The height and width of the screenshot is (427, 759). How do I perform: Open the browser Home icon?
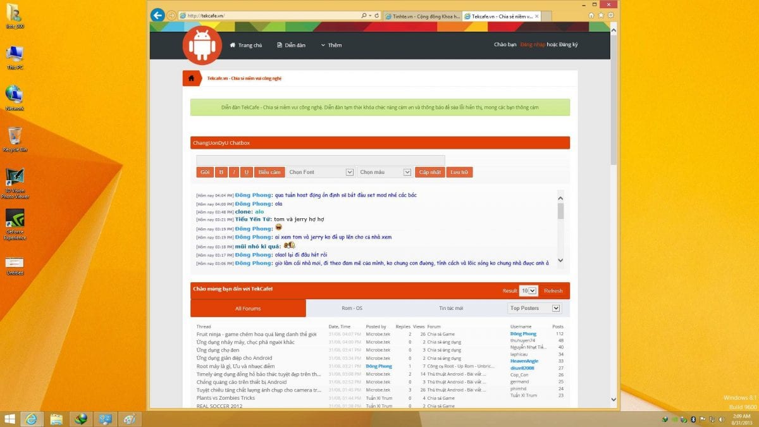[x=591, y=15]
